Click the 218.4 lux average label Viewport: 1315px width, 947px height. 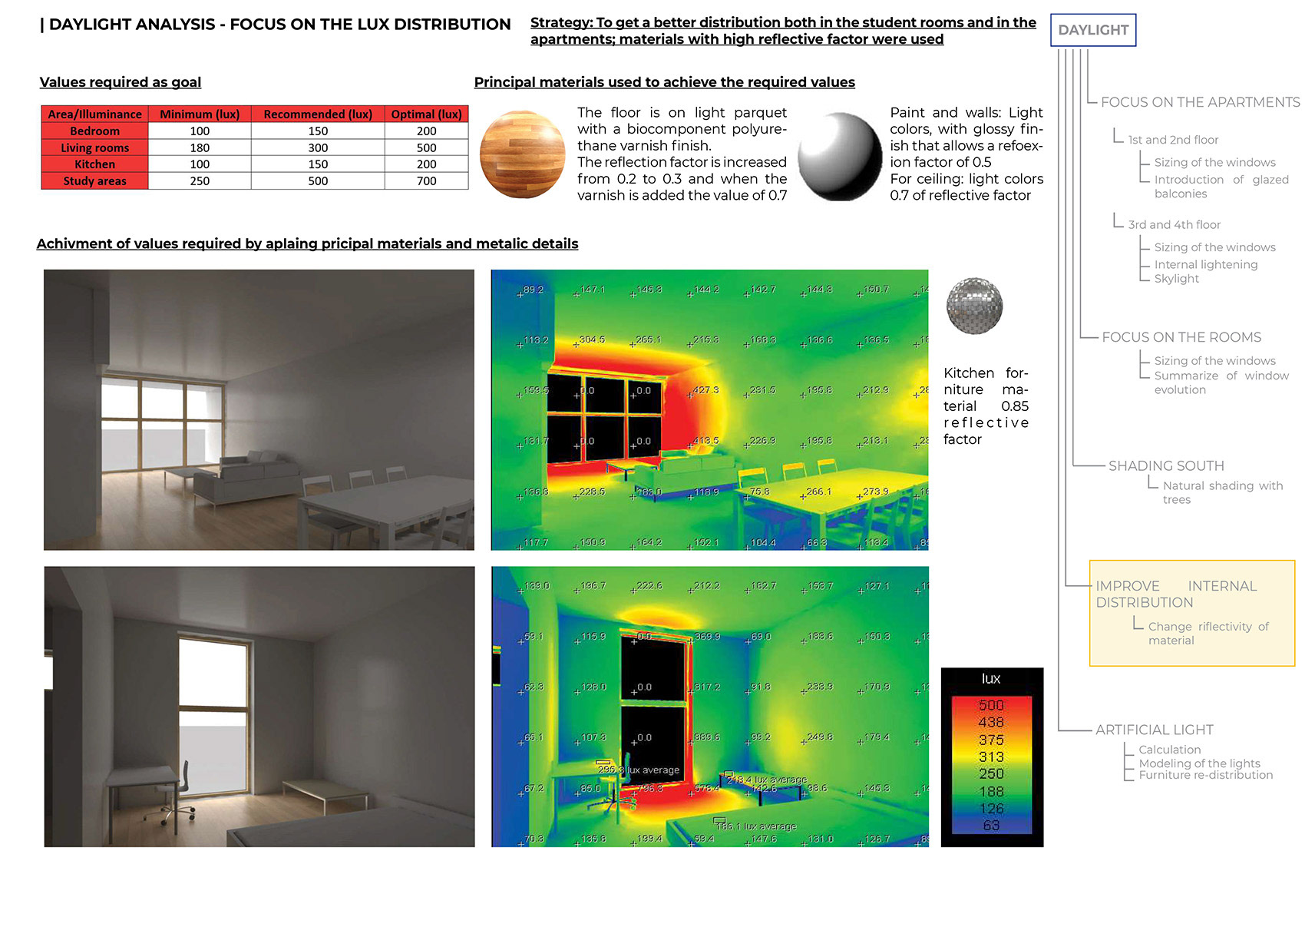click(x=767, y=780)
